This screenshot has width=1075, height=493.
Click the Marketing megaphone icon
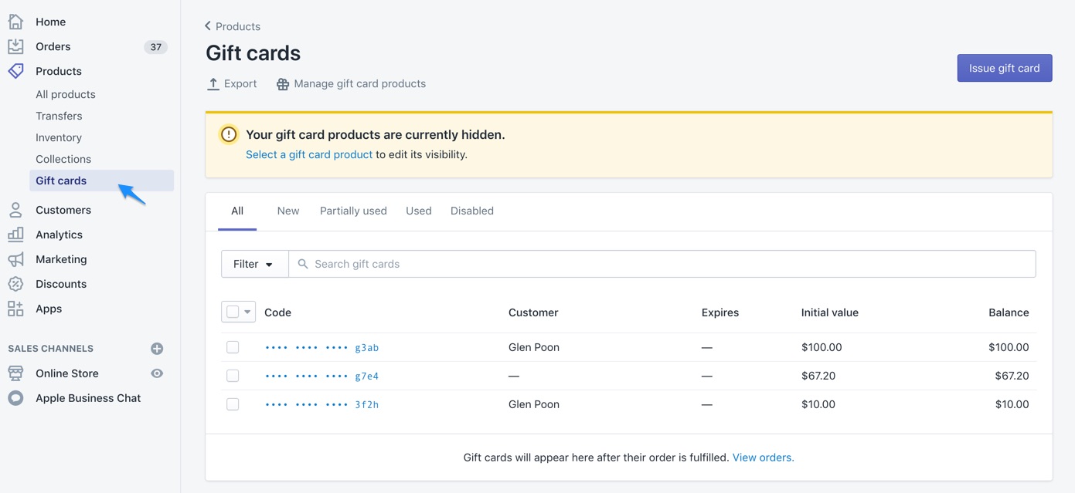(x=15, y=259)
